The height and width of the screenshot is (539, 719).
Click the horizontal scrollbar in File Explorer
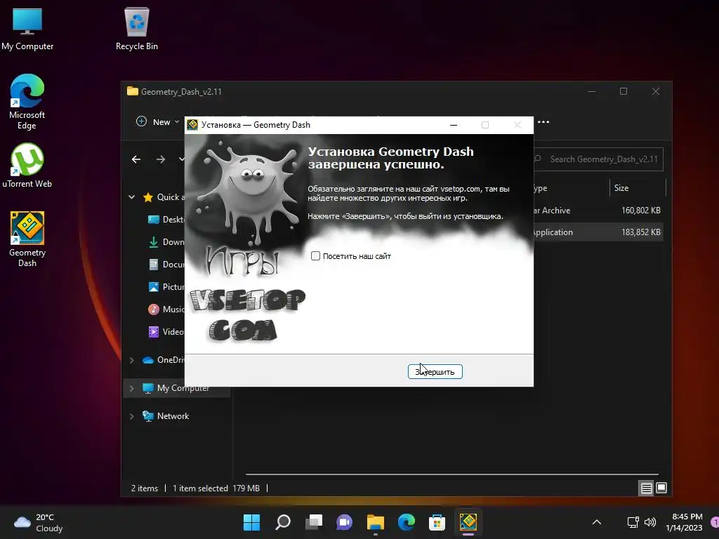coord(451,474)
